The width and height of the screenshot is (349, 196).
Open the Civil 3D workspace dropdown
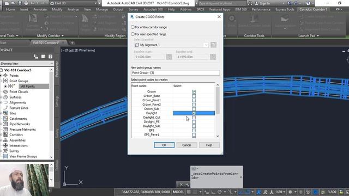click(x=95, y=3)
